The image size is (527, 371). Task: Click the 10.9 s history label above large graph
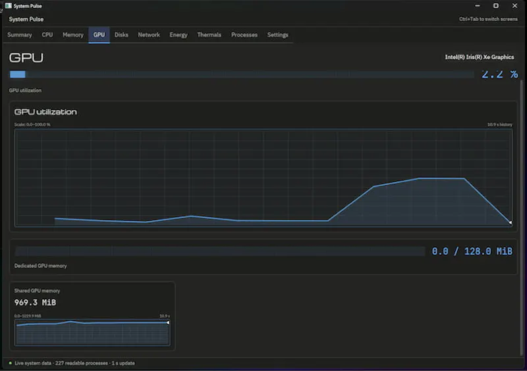[x=500, y=125]
